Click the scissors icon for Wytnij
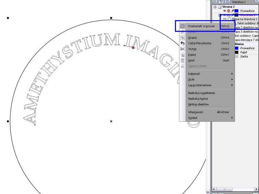 click(x=182, y=49)
